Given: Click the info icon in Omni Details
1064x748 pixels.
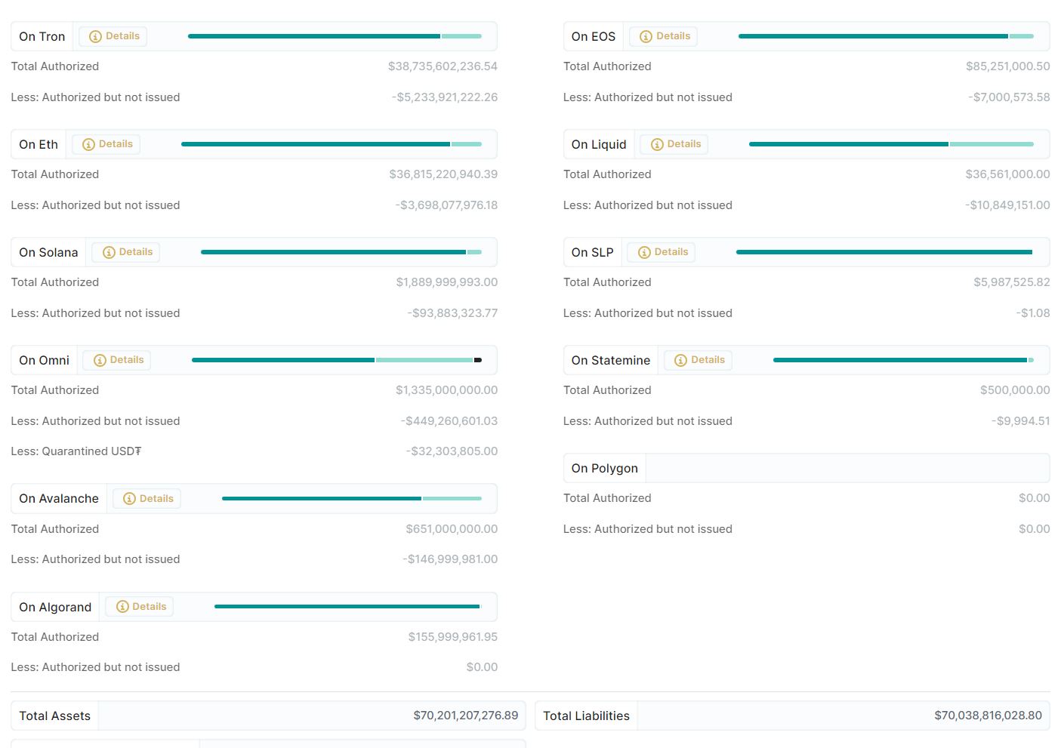Looking at the screenshot, I should (100, 360).
